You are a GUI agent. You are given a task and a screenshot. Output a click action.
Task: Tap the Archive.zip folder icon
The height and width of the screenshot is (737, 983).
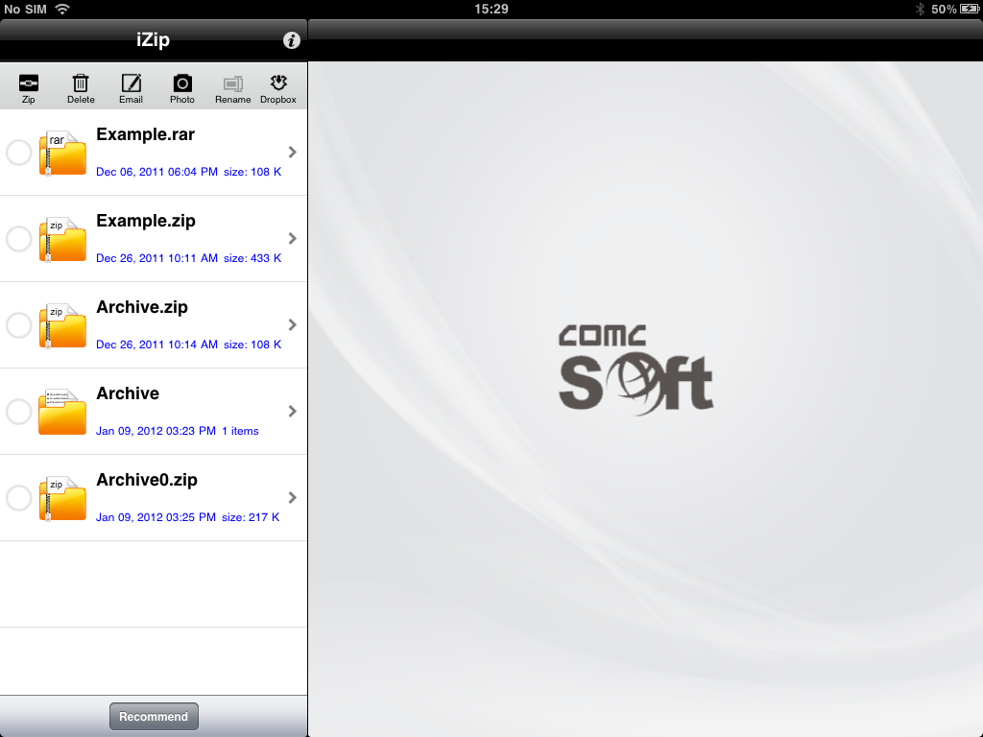[62, 326]
